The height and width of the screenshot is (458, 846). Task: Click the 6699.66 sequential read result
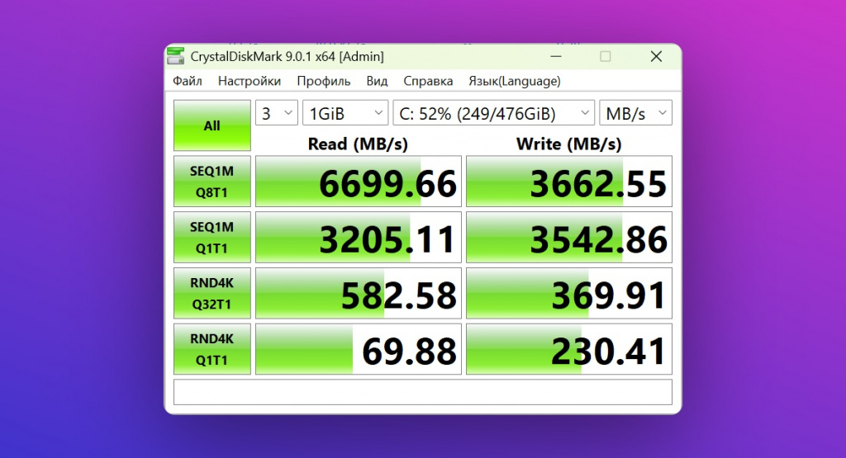click(359, 182)
